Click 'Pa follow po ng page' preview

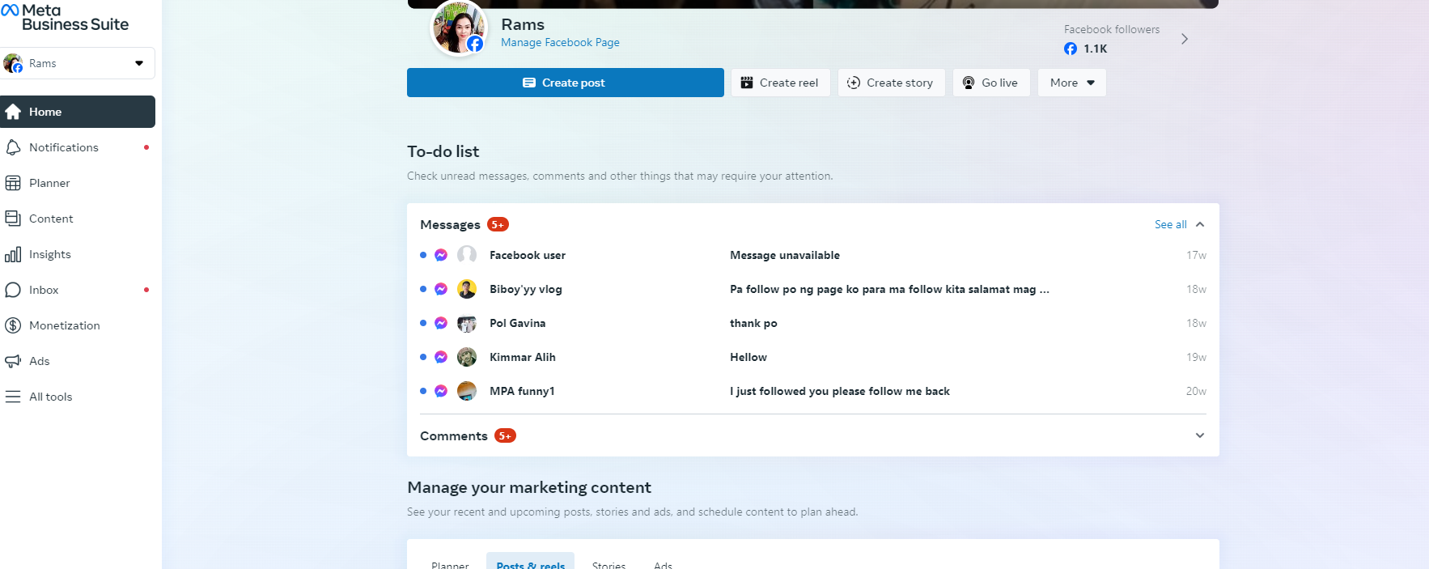click(889, 289)
